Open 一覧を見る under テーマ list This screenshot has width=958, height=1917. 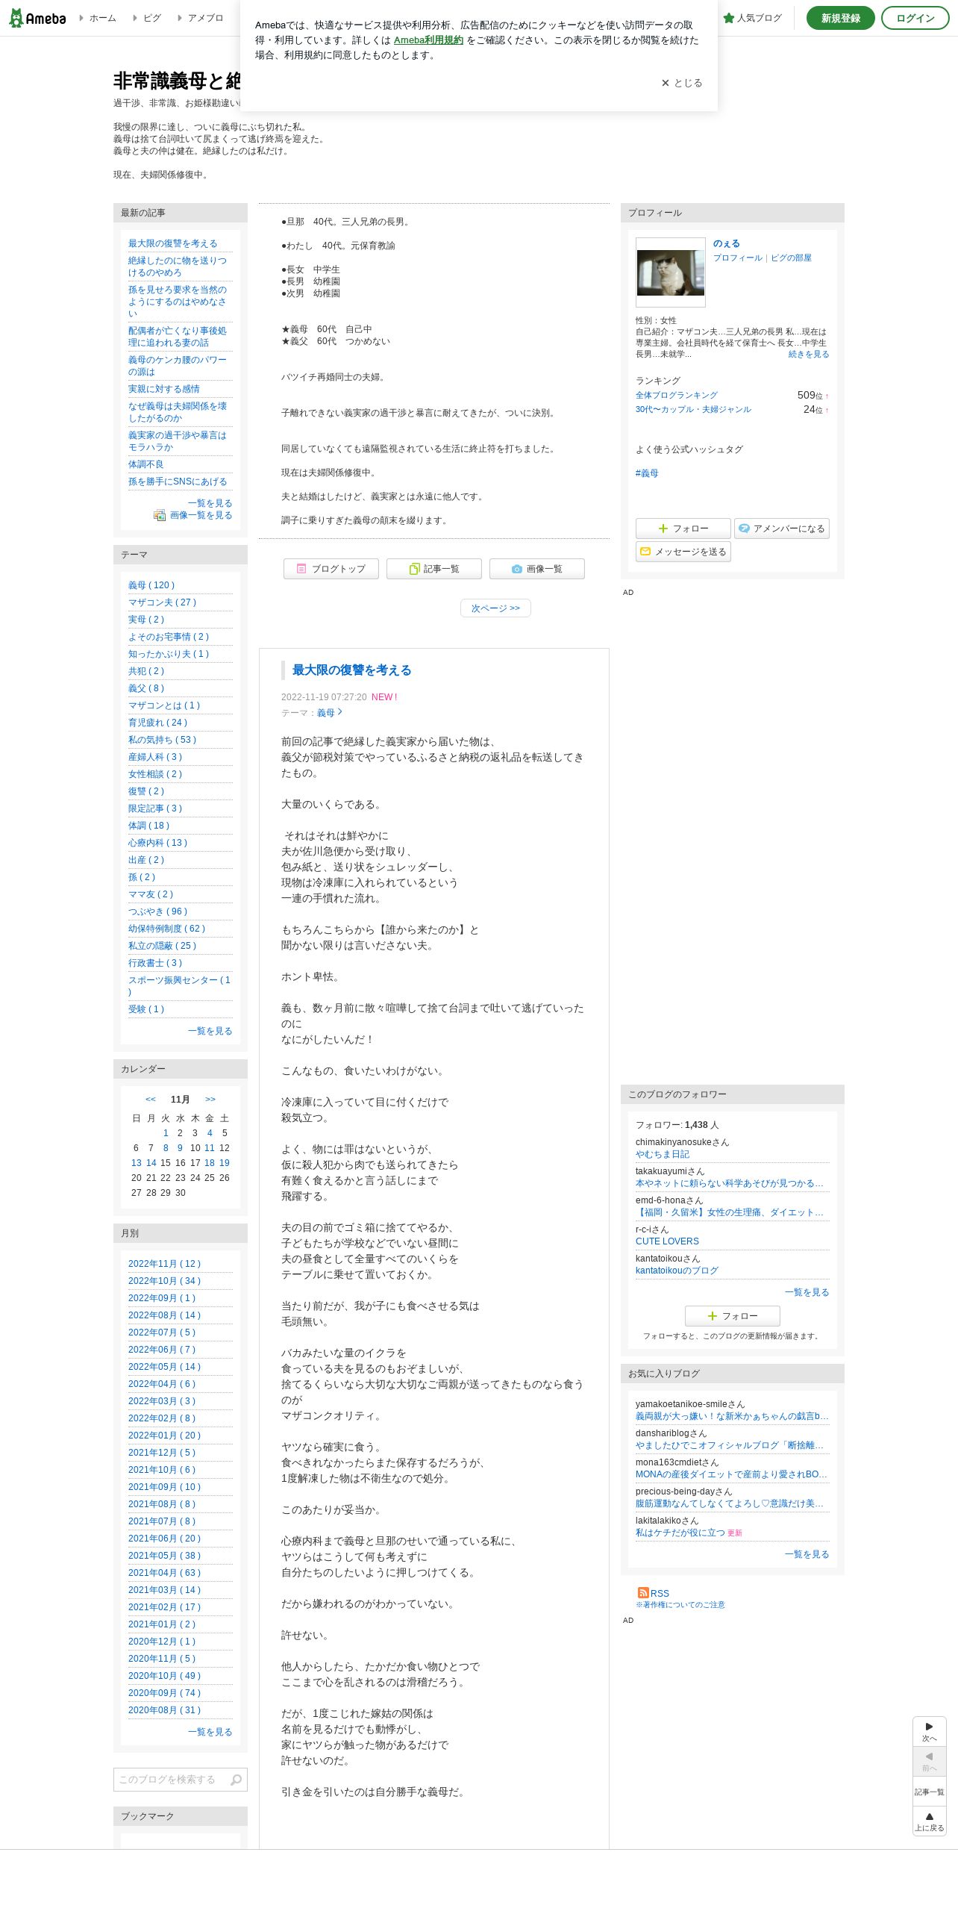tap(210, 1031)
